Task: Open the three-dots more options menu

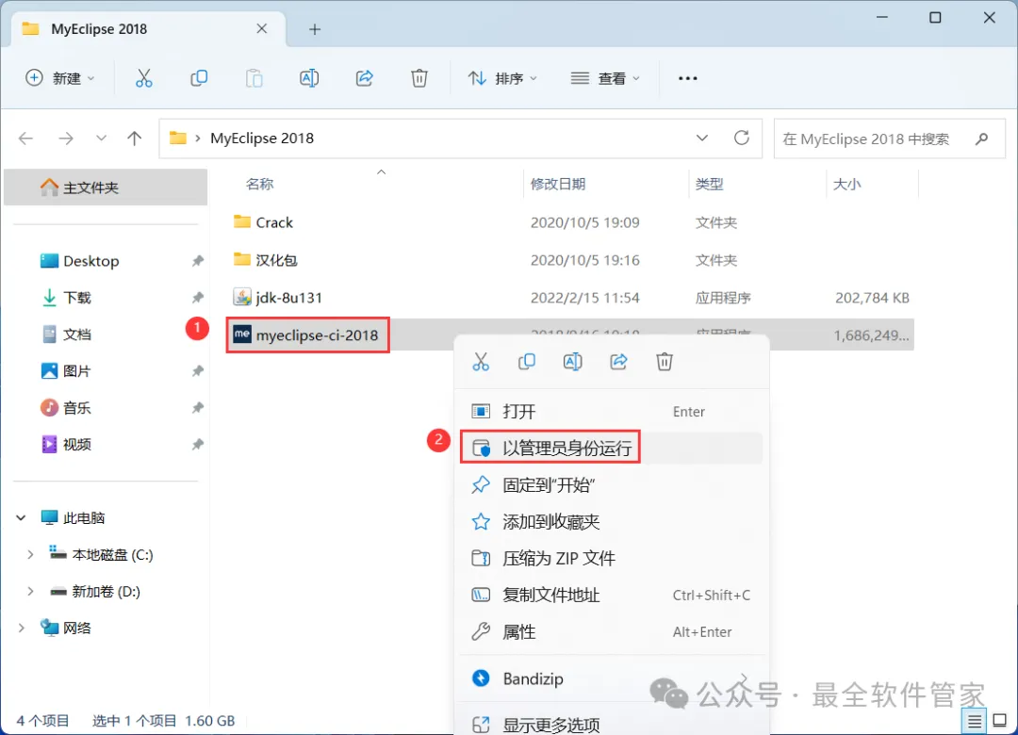Action: (x=687, y=78)
